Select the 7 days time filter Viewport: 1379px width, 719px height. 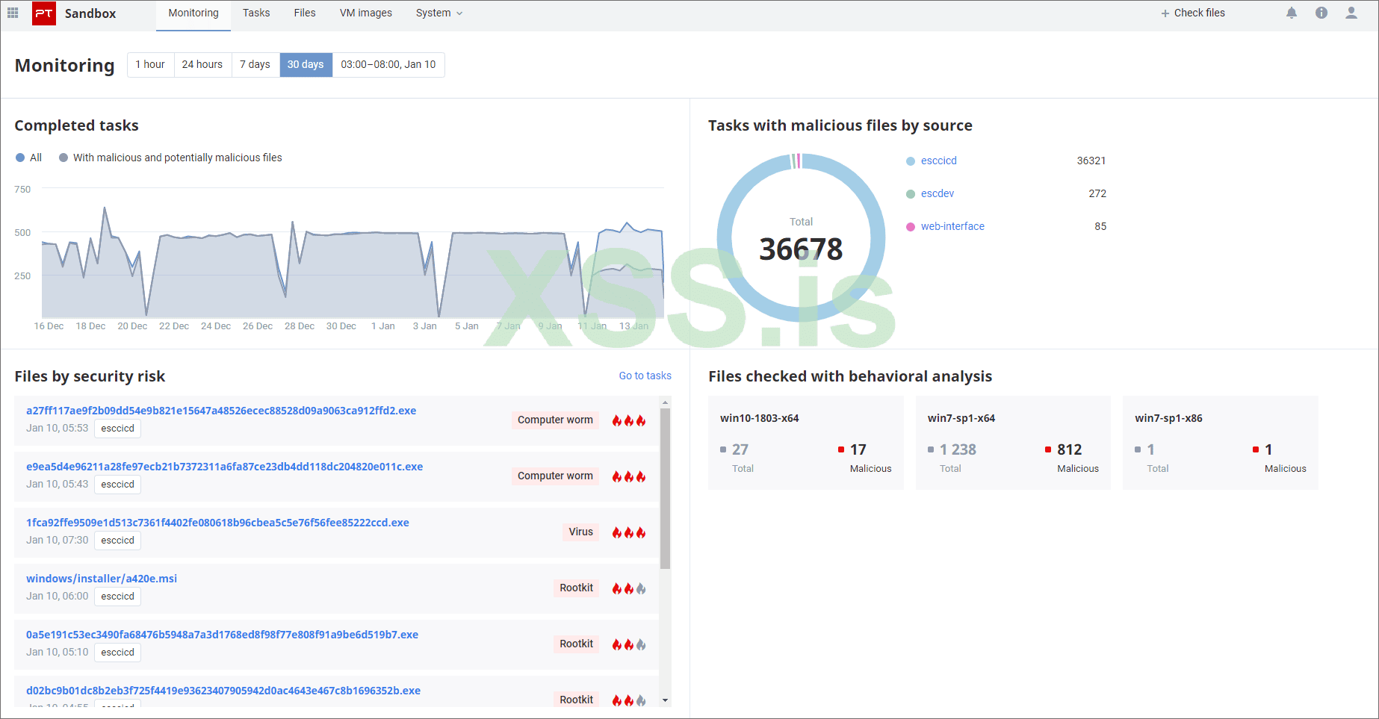[x=255, y=64]
